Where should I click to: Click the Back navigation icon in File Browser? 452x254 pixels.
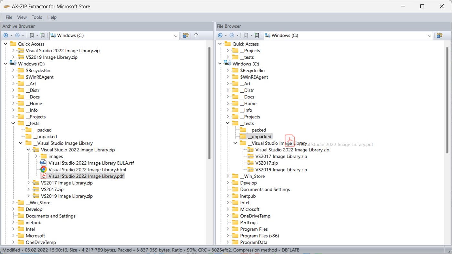[x=220, y=35]
